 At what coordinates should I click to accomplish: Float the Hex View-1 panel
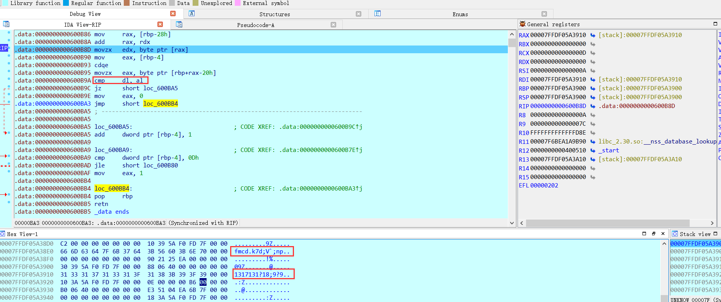pyautogui.click(x=654, y=234)
